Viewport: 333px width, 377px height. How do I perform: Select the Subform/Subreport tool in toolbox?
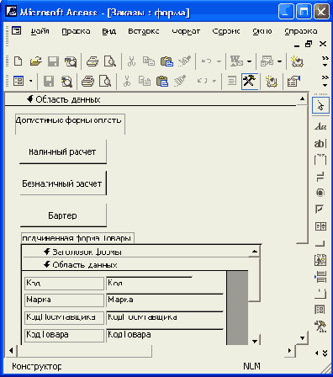coord(320,310)
